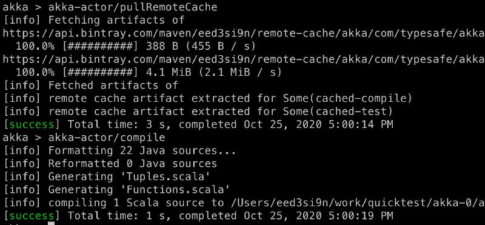Click 'Formatting 22 Java sources' line
This screenshot has width=485, height=225.
[142, 151]
